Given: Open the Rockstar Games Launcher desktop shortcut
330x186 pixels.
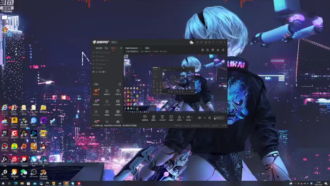Looking at the screenshot, I should (14, 122).
